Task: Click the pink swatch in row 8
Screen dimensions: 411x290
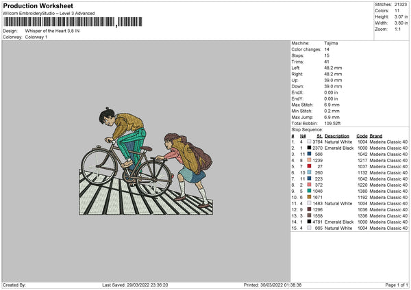Action: tap(310, 185)
